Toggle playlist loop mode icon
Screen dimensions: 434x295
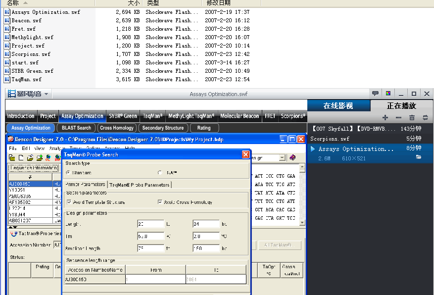pyautogui.click(x=425, y=118)
